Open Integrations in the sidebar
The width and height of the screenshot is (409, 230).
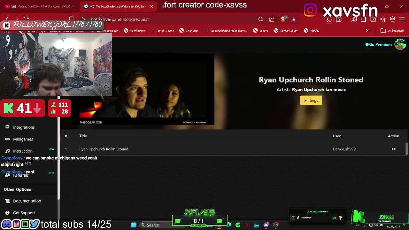24,127
